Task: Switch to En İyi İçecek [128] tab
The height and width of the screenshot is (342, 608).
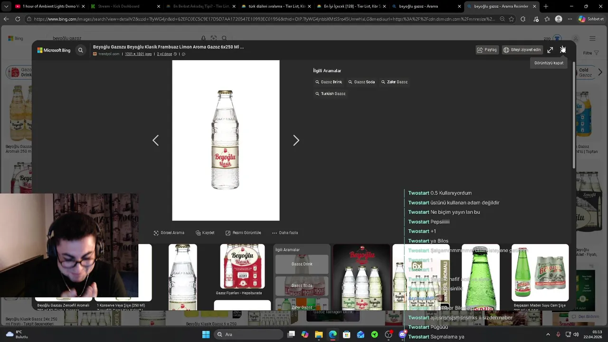Action: [x=351, y=6]
